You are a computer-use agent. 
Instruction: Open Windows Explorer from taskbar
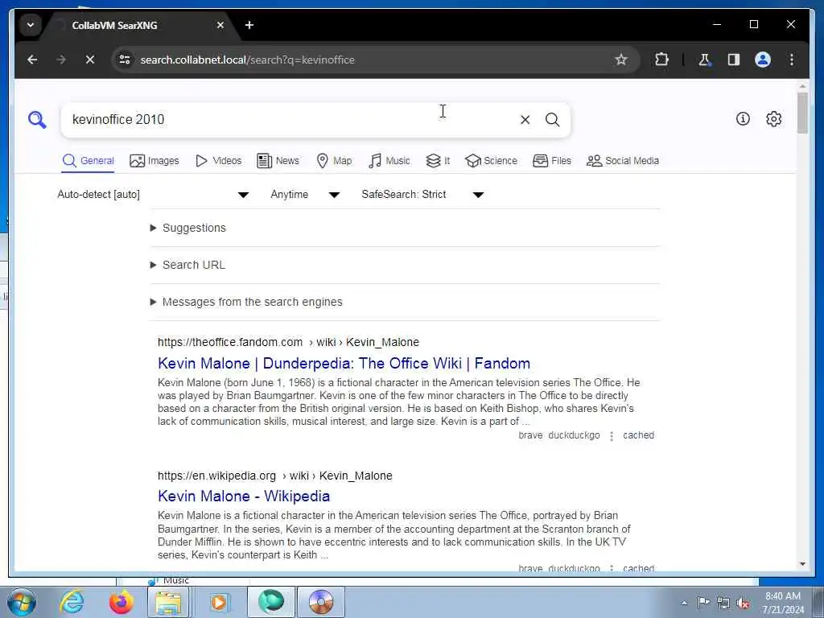click(168, 602)
